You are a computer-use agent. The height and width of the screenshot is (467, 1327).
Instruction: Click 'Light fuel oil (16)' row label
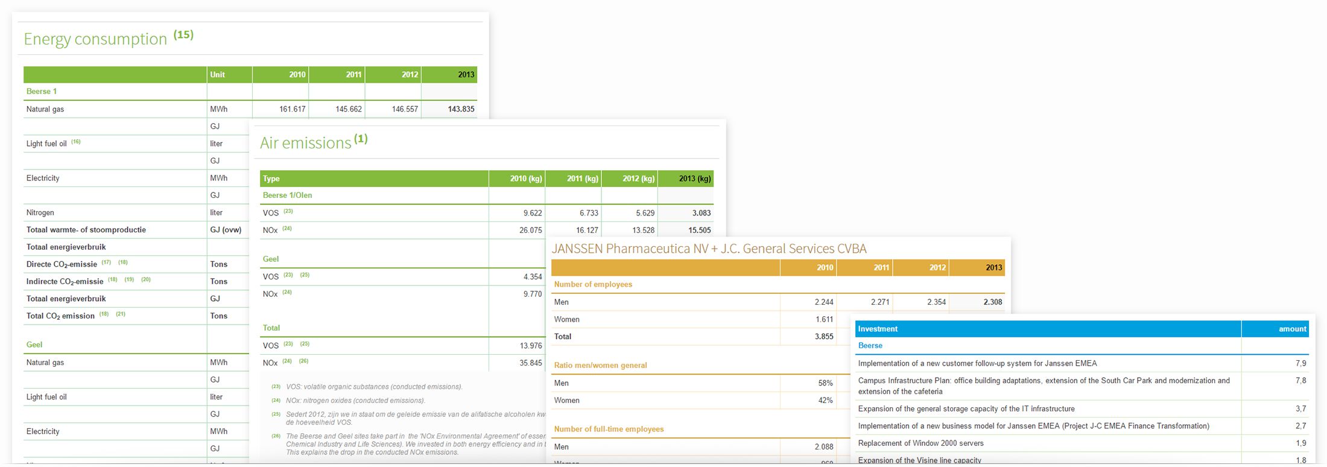tap(53, 144)
